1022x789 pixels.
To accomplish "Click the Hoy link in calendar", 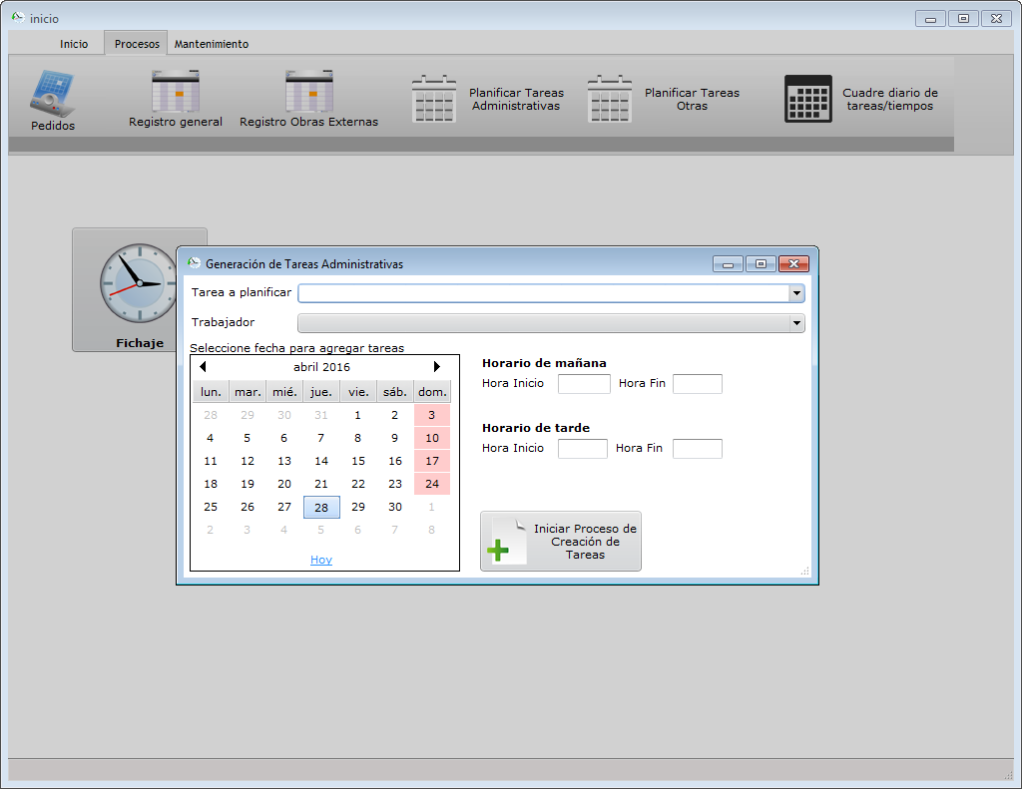I will pyautogui.click(x=321, y=560).
